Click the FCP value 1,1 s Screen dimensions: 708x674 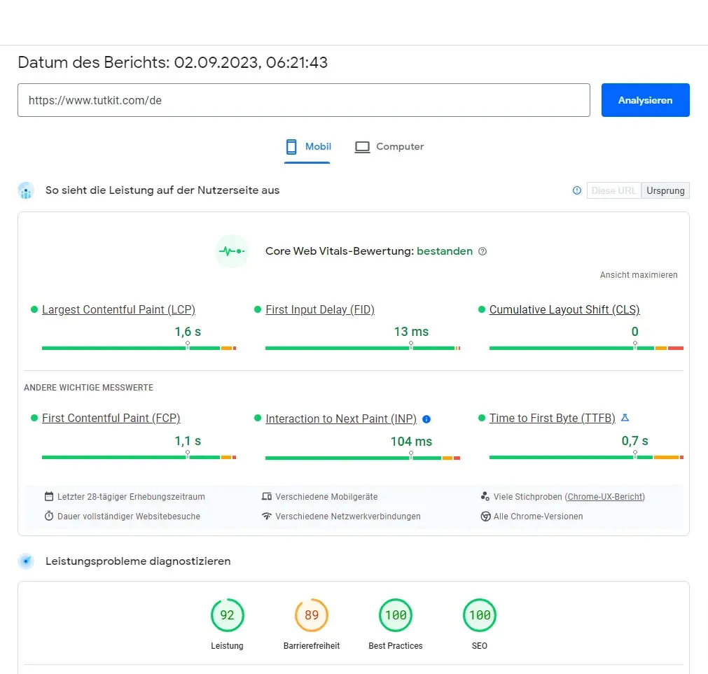point(188,441)
